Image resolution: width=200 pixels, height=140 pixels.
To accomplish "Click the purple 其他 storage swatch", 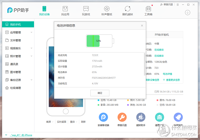I will (x=128, y=105).
